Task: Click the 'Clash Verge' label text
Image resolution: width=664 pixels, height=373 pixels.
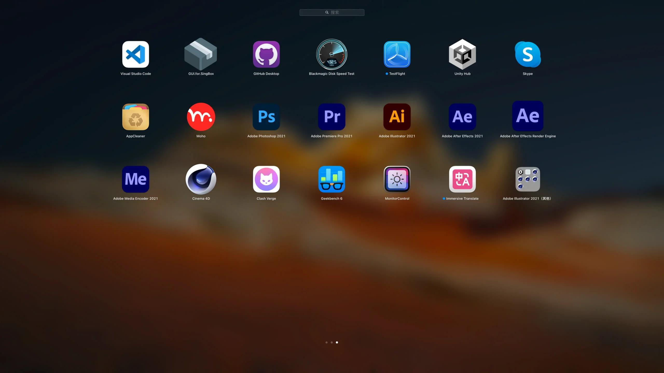Action: [266, 199]
